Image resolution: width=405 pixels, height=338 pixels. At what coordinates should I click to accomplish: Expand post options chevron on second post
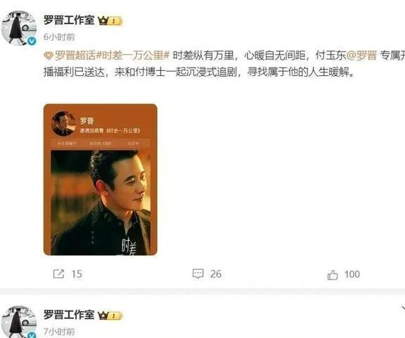click(402, 308)
